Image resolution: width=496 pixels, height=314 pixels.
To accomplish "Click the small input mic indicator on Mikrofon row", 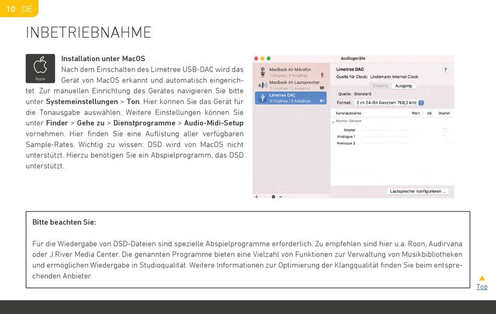I will [x=322, y=75].
